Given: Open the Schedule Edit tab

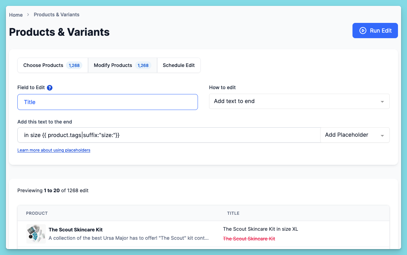Looking at the screenshot, I should click(178, 65).
